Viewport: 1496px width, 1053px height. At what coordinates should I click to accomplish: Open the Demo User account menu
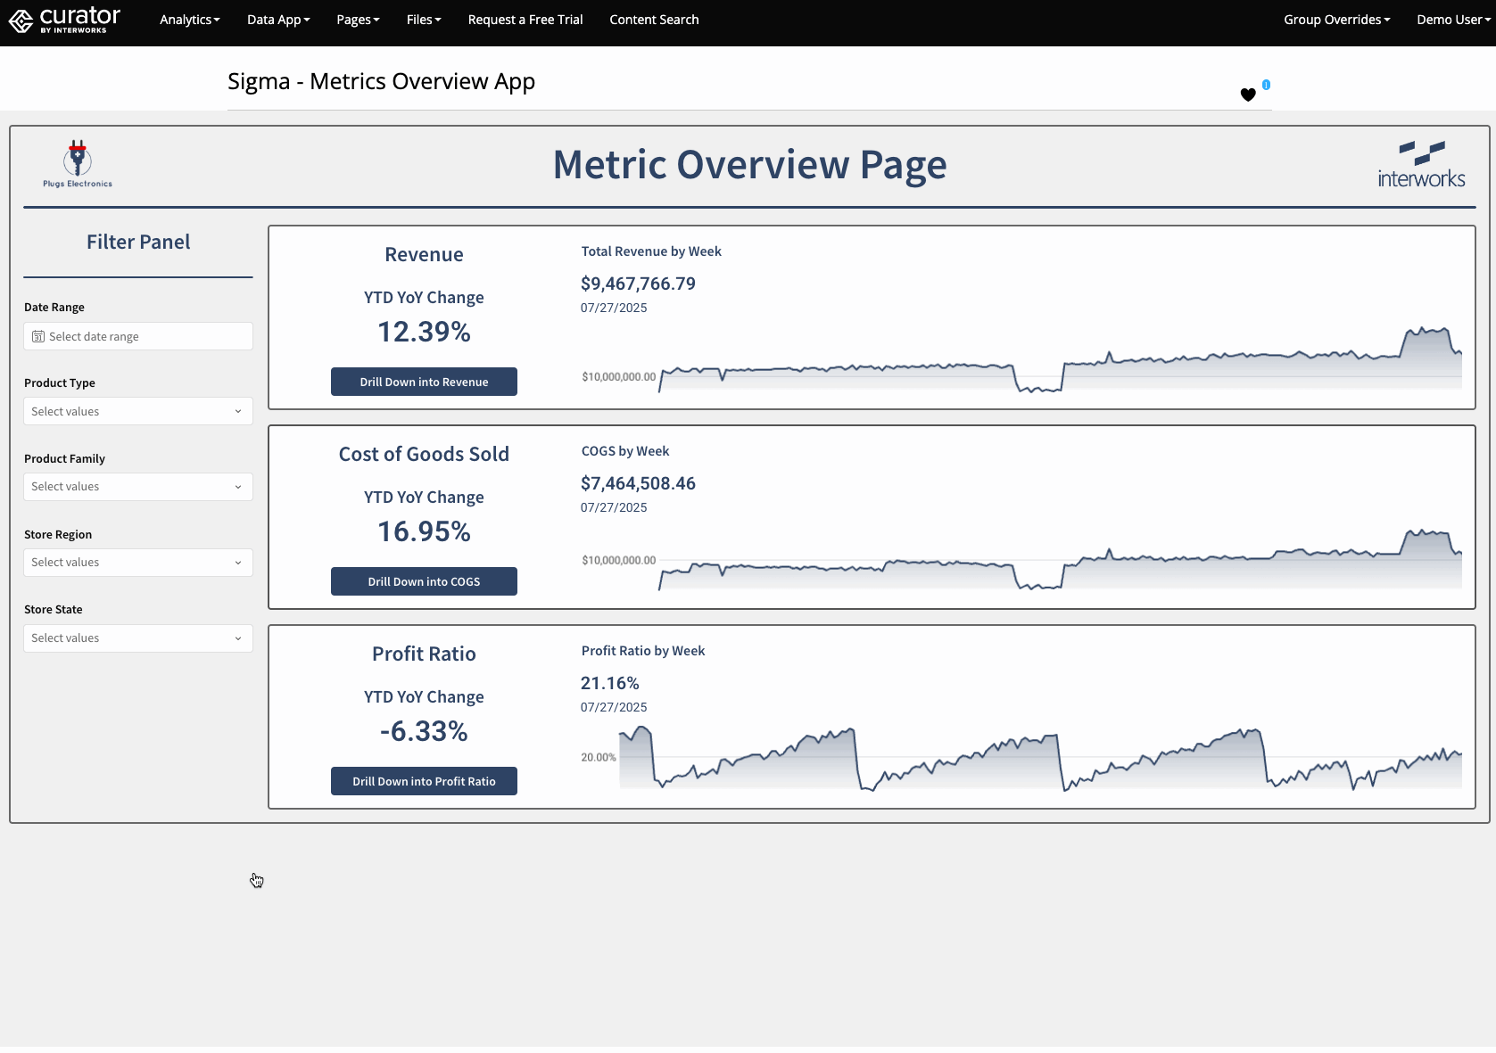click(1452, 20)
